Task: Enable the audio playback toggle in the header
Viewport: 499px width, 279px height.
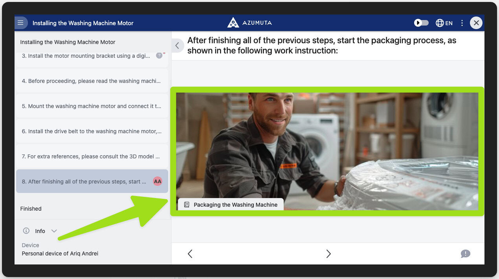Action: (421, 23)
